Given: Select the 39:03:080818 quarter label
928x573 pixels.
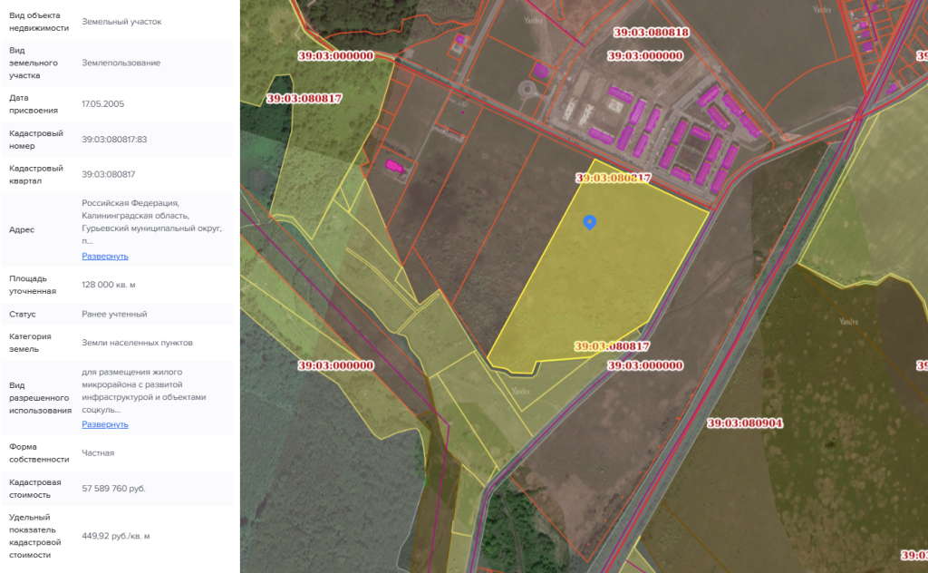Looking at the screenshot, I should click(x=651, y=32).
